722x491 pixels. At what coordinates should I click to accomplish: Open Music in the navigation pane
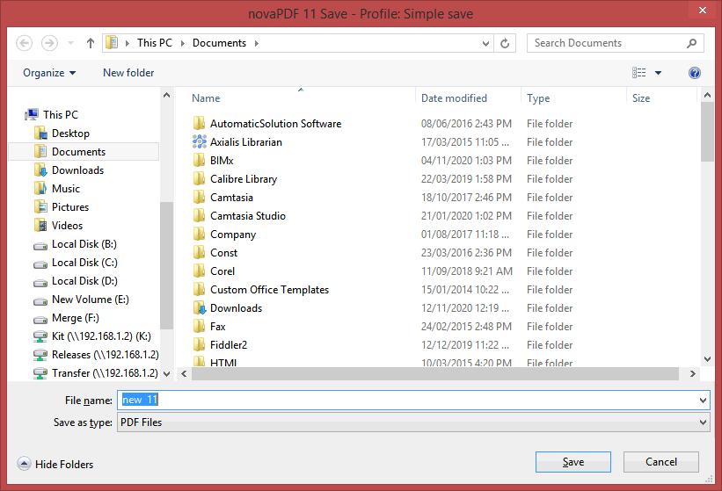pyautogui.click(x=65, y=189)
